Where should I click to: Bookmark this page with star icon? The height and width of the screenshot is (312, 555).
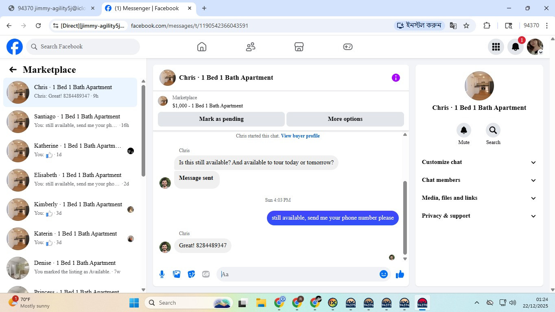coord(466,26)
